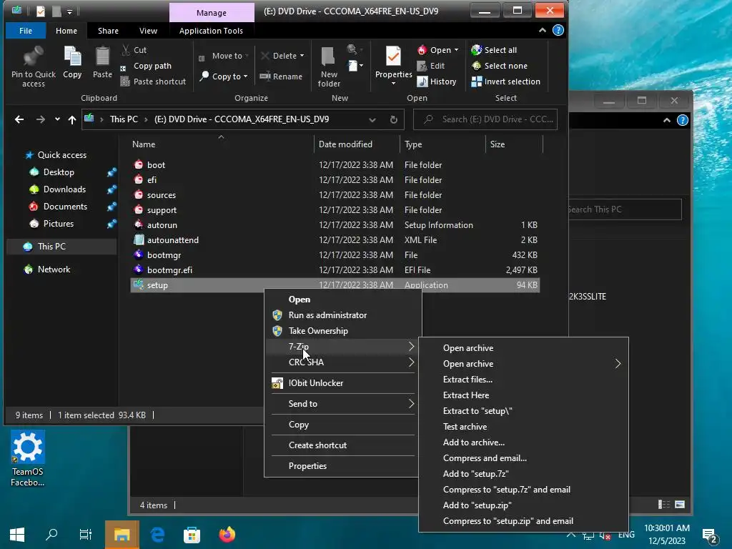Click Select all in ribbon
Screen dimensions: 732x549
pyautogui.click(x=494, y=50)
